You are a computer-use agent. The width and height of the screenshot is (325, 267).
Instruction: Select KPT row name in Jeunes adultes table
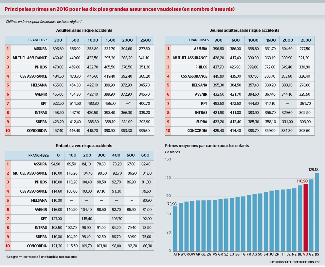pos(204,103)
